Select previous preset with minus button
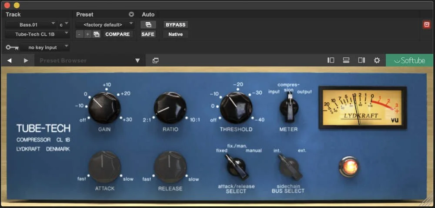 click(x=79, y=34)
